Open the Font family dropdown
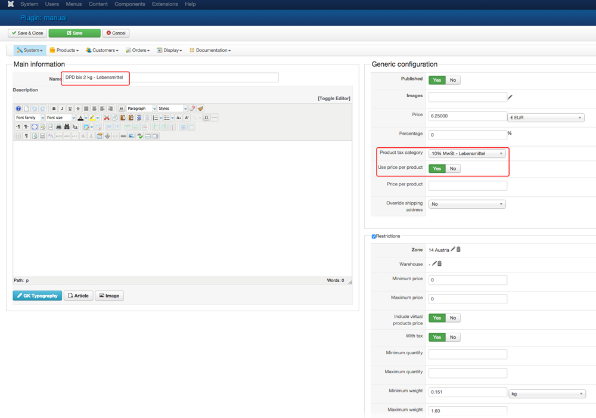The height and width of the screenshot is (418, 596). point(30,117)
